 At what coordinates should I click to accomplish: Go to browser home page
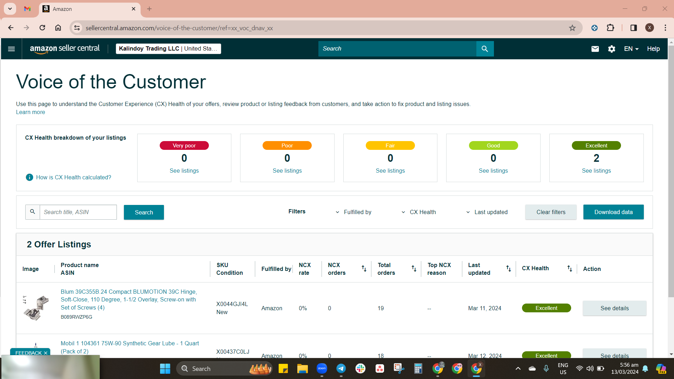tap(58, 28)
